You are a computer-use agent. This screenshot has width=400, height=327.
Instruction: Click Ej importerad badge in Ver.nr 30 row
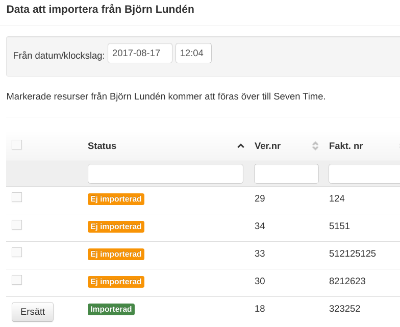click(116, 282)
